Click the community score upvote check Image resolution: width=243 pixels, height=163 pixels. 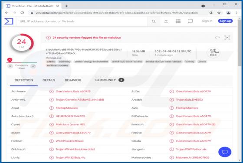(33, 66)
